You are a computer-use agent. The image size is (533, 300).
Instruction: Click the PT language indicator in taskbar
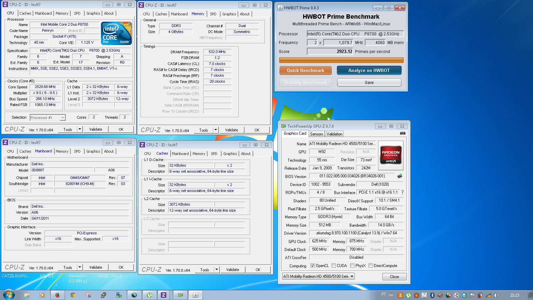[x=384, y=294]
